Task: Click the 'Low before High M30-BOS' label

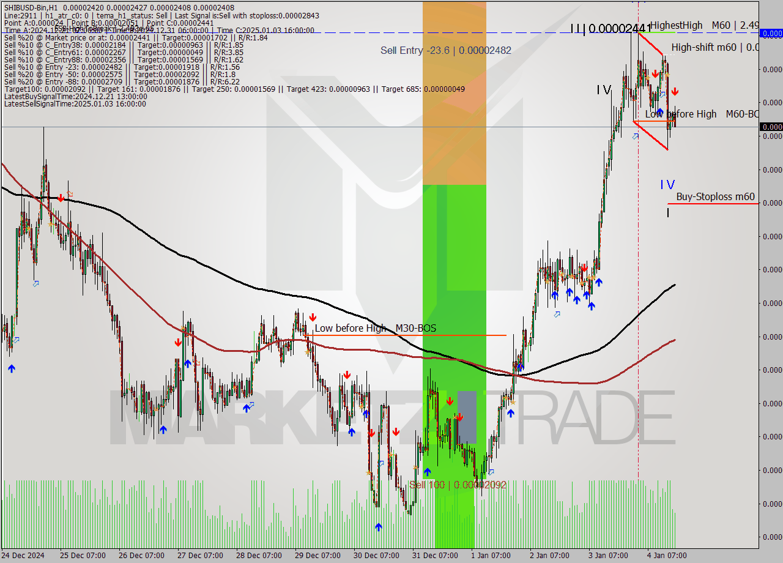Action: pos(375,329)
